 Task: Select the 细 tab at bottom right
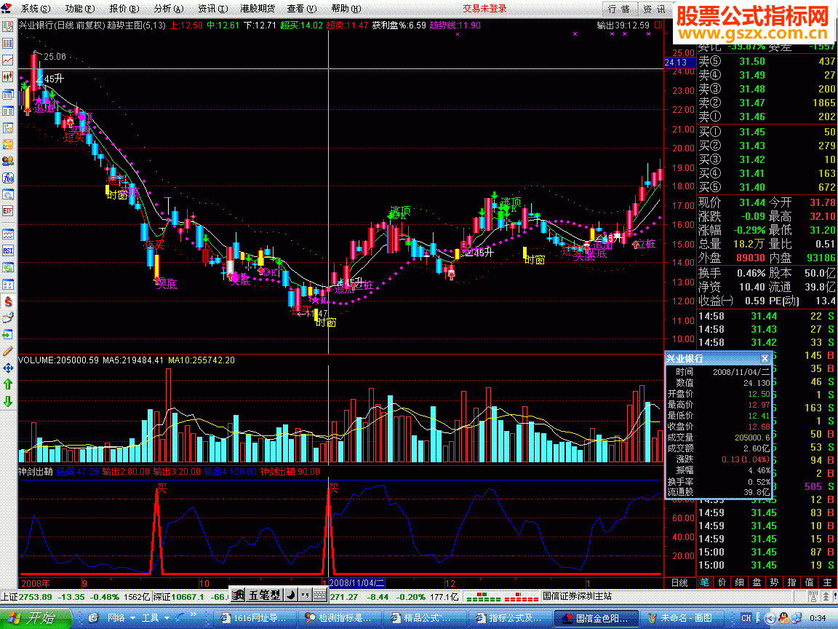tap(740, 582)
